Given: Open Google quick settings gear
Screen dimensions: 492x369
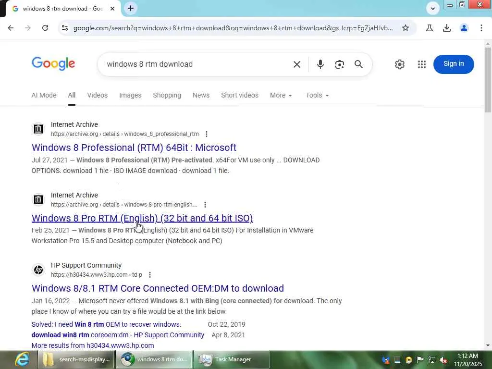Looking at the screenshot, I should [x=399, y=64].
